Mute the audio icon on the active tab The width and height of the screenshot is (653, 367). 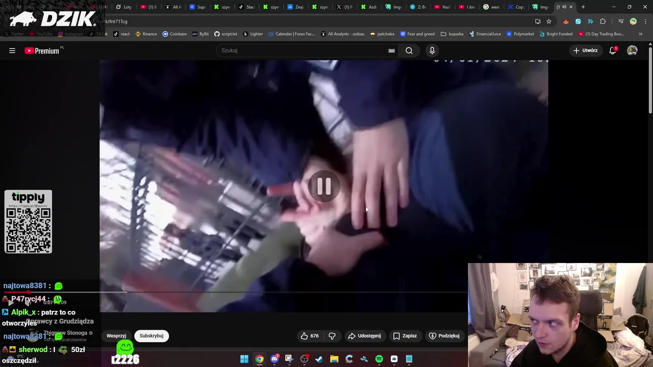(564, 7)
